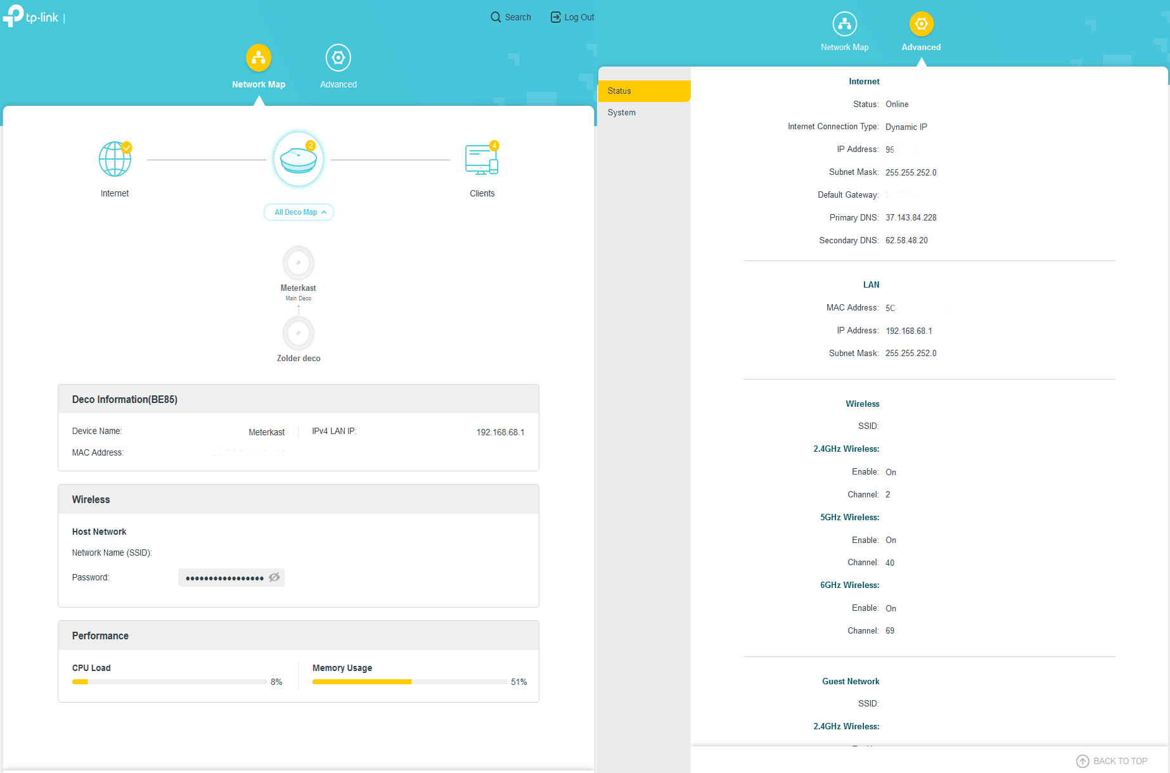
Task: Click the Log Out text link
Action: 579,17
